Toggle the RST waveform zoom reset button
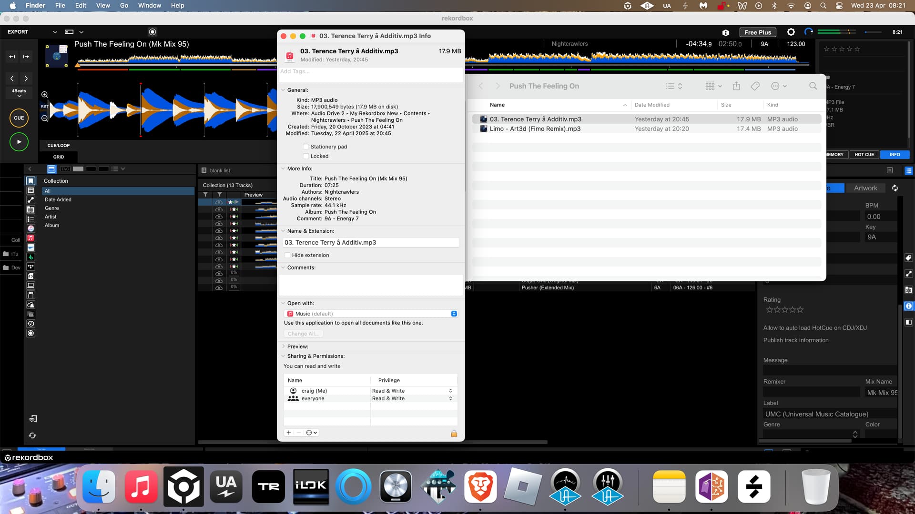915x514 pixels. pyautogui.click(x=44, y=107)
